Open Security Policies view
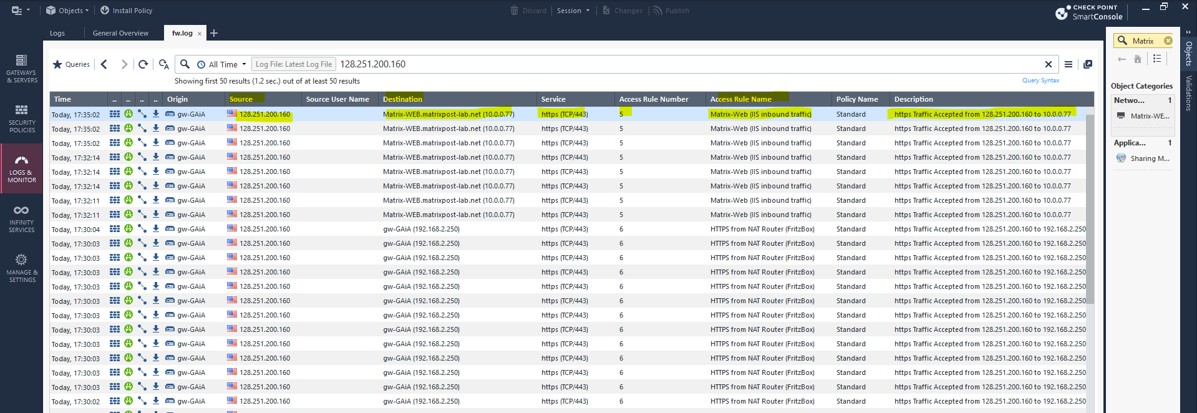 [22, 119]
